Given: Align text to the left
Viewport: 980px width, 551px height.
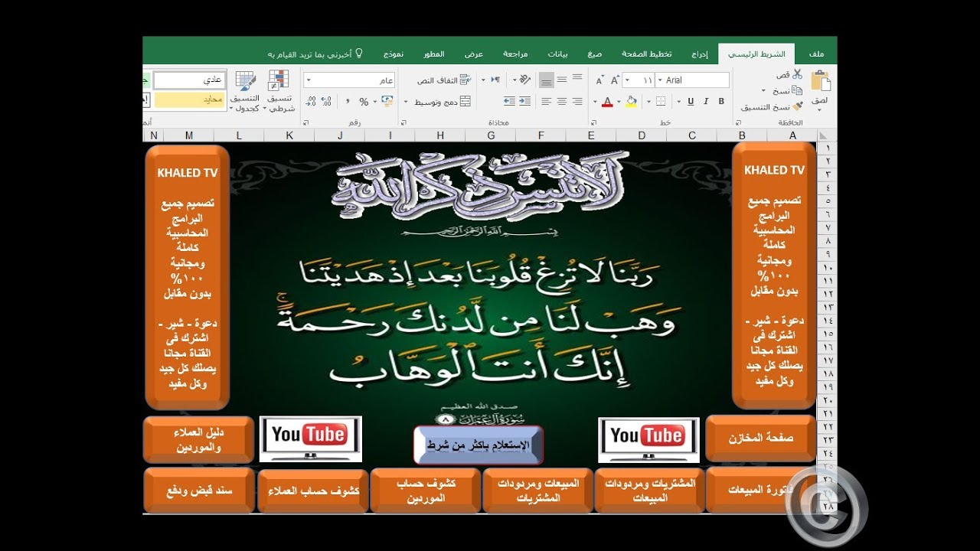Looking at the screenshot, I should [x=546, y=101].
